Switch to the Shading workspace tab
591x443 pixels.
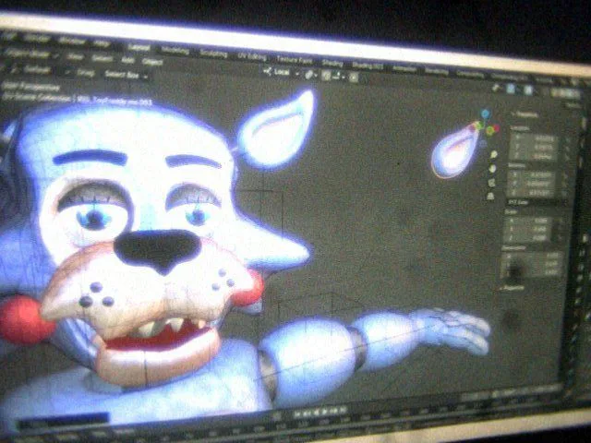click(x=332, y=62)
